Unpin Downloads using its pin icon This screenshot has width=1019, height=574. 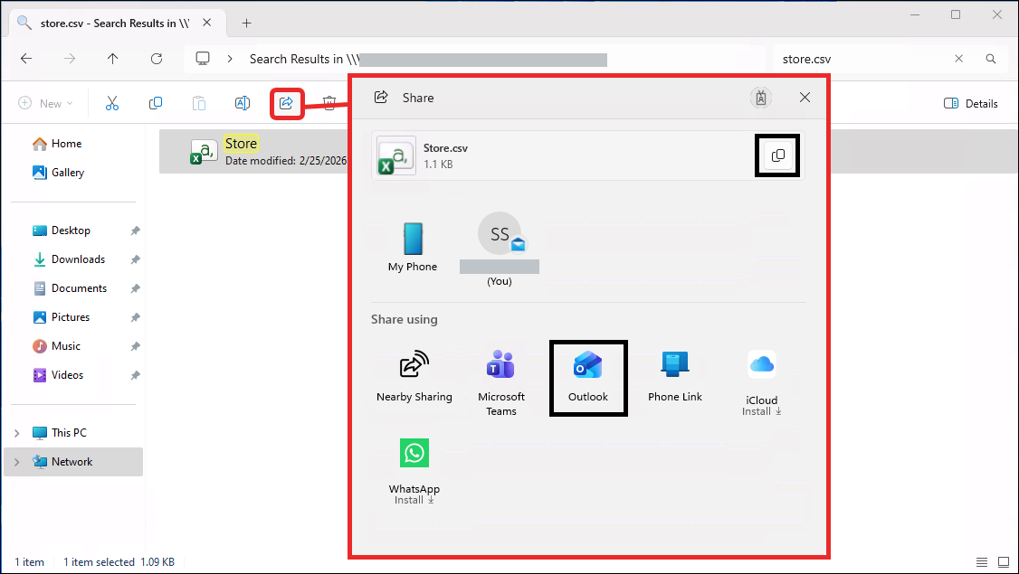click(x=135, y=259)
